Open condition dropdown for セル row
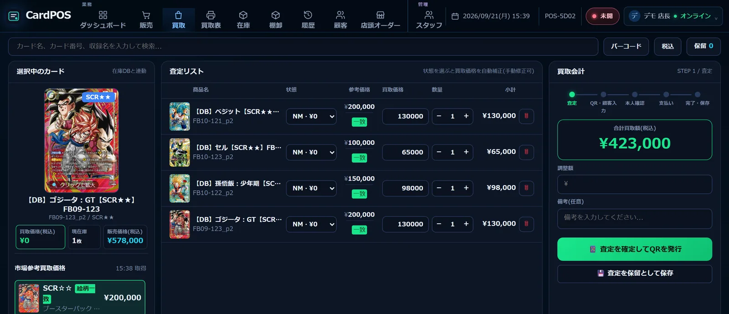Image resolution: width=729 pixels, height=314 pixels. point(311,152)
